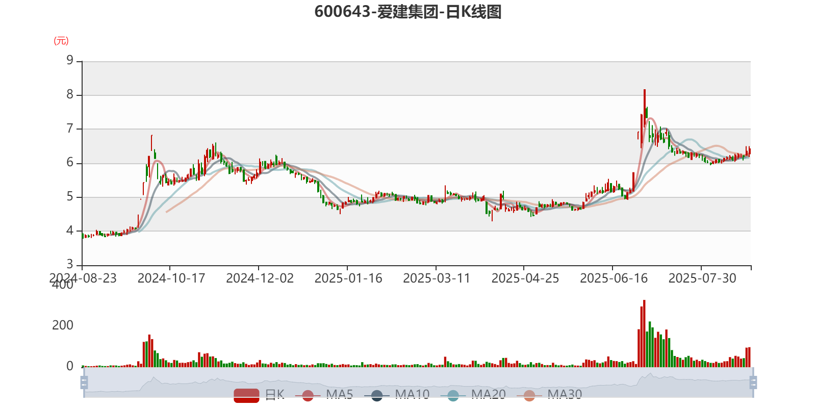This screenshot has height=408, width=816.
Task: Click the 2025-06-16 date axis label
Action: point(614,278)
